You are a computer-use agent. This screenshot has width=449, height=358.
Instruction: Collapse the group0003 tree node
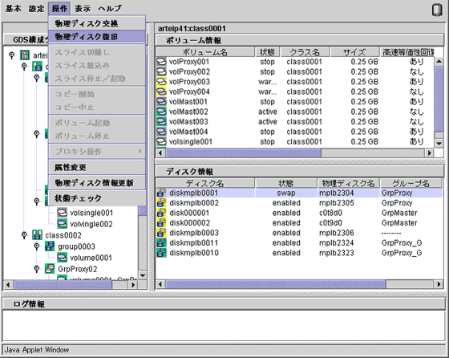[36, 246]
